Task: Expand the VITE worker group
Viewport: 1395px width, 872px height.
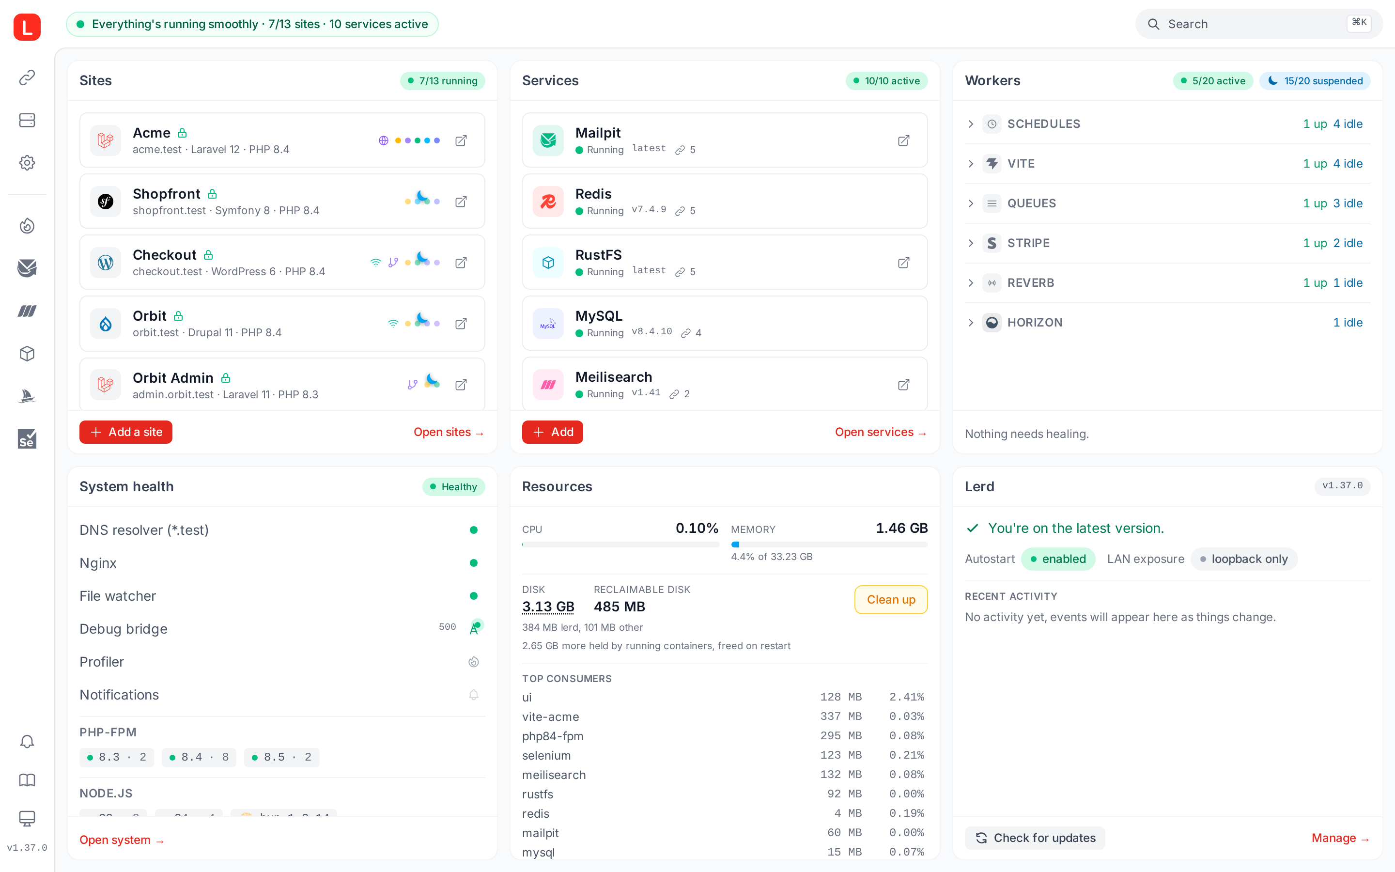Action: tap(1167, 164)
